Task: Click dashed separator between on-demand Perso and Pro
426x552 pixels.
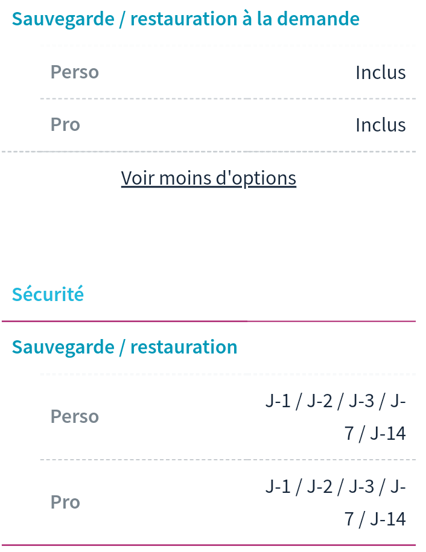Action: (x=227, y=98)
